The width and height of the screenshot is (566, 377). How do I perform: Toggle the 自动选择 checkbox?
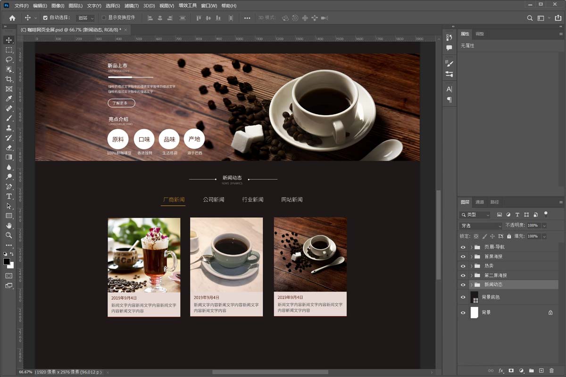[x=45, y=18]
